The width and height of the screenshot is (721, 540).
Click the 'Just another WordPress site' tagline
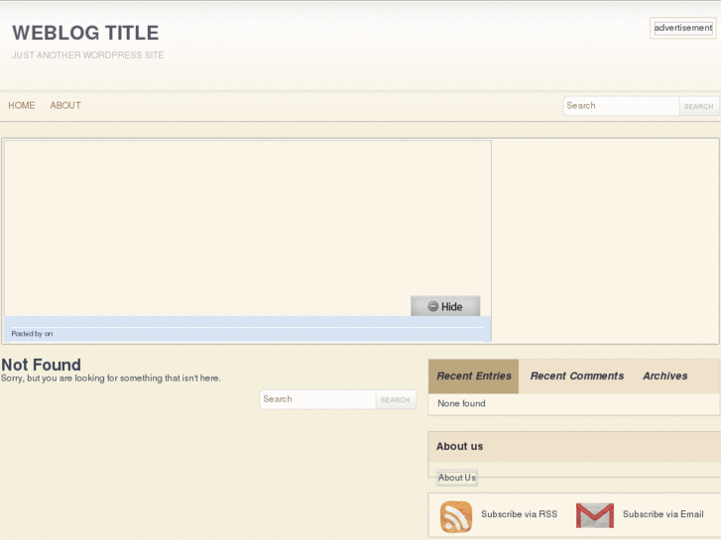pyautogui.click(x=88, y=55)
